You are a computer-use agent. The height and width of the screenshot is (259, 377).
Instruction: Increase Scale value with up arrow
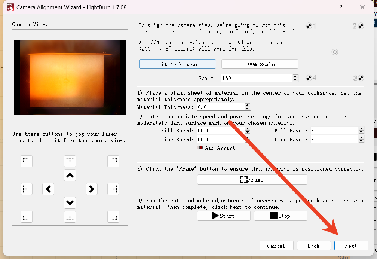(x=295, y=76)
